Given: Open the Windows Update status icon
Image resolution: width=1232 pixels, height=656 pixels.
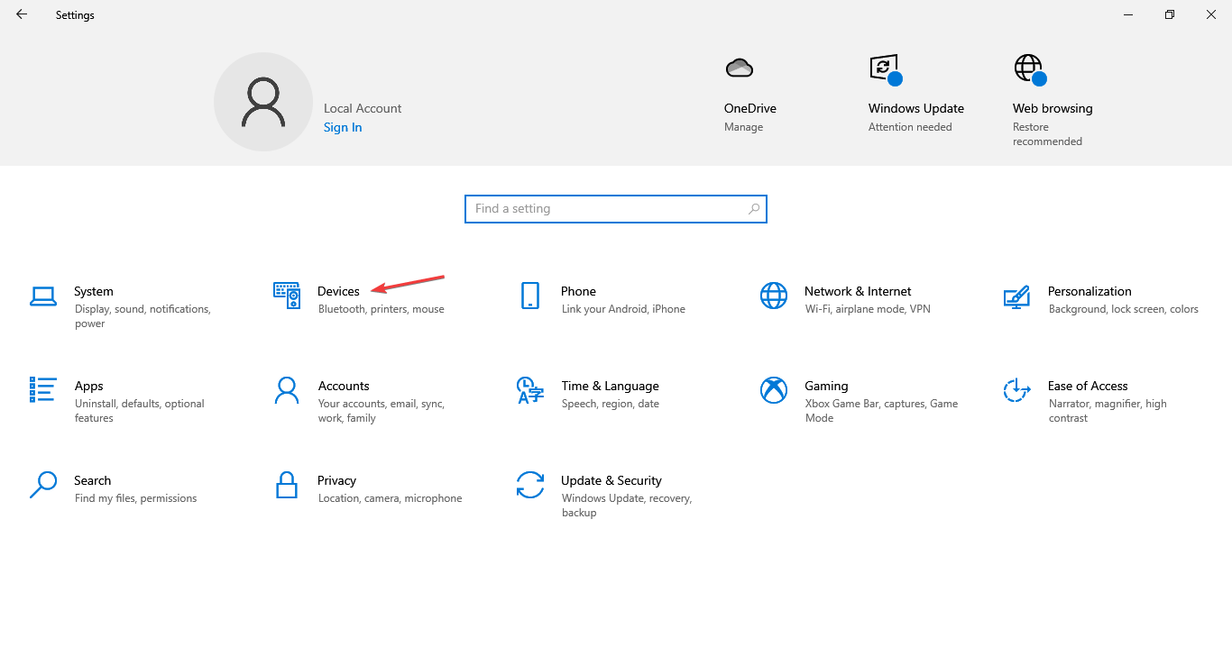Looking at the screenshot, I should pos(884,68).
